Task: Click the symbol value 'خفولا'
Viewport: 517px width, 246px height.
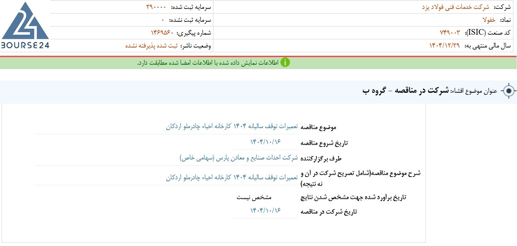Action: tap(489, 20)
